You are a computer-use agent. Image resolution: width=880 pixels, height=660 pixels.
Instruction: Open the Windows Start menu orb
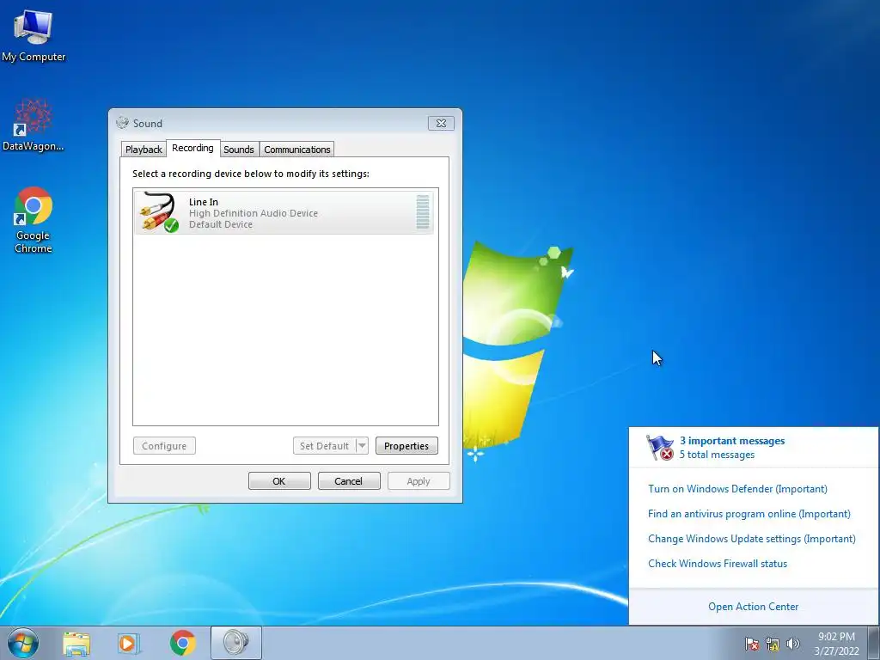tap(23, 643)
